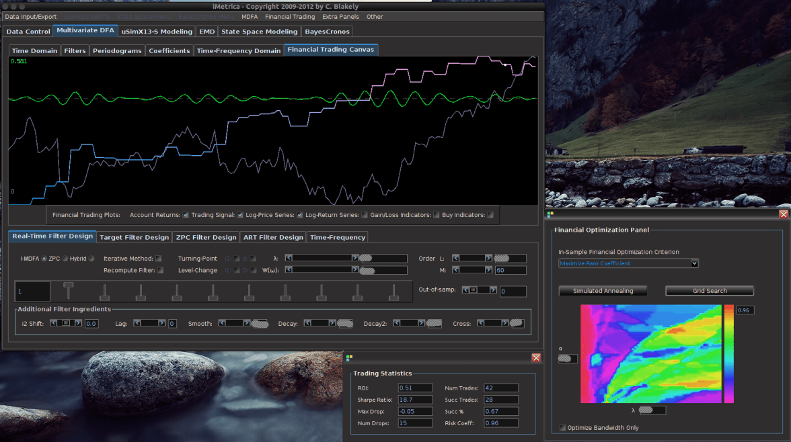Check Optimize Bandwidth Only
This screenshot has width=791, height=442.
pyautogui.click(x=562, y=428)
